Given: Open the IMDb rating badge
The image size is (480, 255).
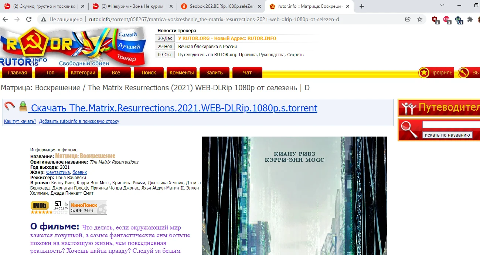Looking at the screenshot, I should (39, 205).
